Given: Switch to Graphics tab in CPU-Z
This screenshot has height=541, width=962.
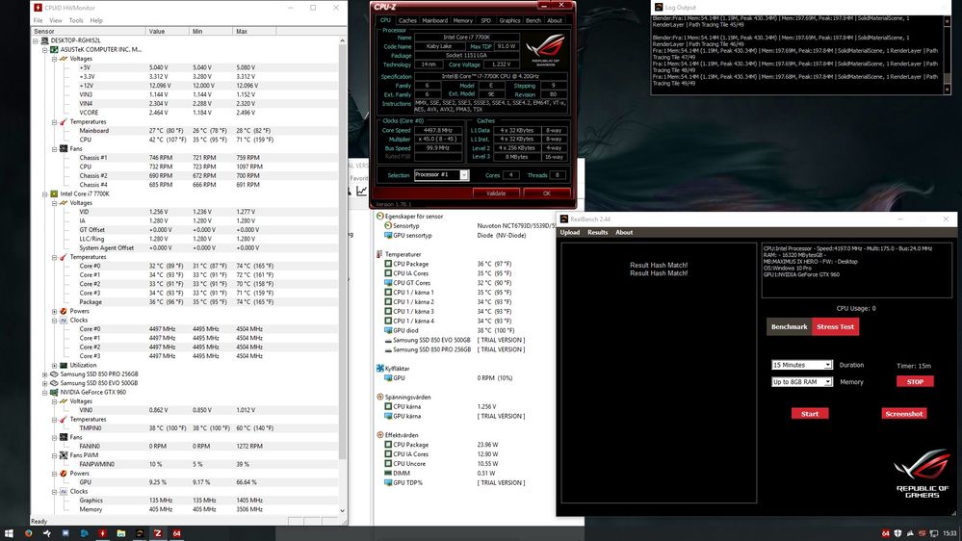Looking at the screenshot, I should [x=509, y=20].
